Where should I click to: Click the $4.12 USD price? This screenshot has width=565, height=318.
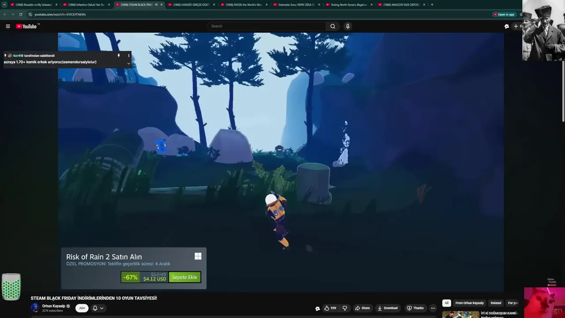(154, 279)
